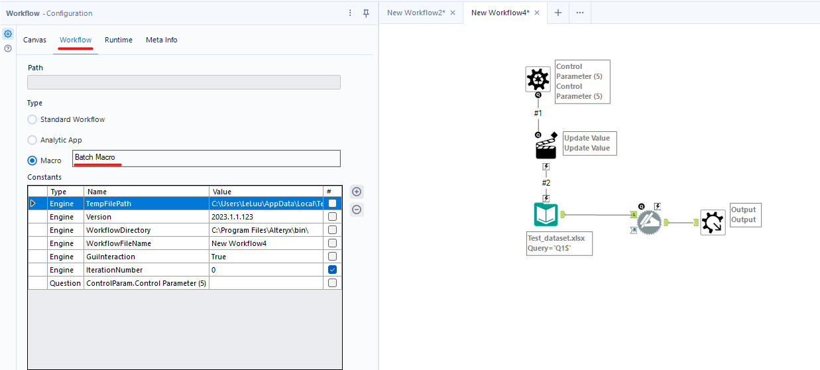
Task: Show more workflow tabs via ellipsis
Action: (579, 13)
